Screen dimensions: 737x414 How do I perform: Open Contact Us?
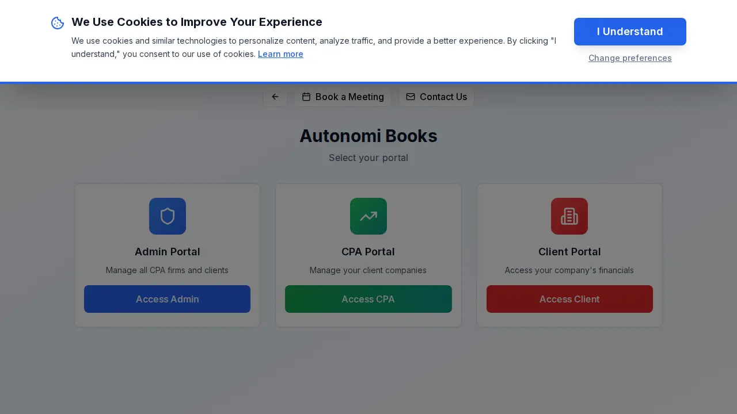(436, 97)
